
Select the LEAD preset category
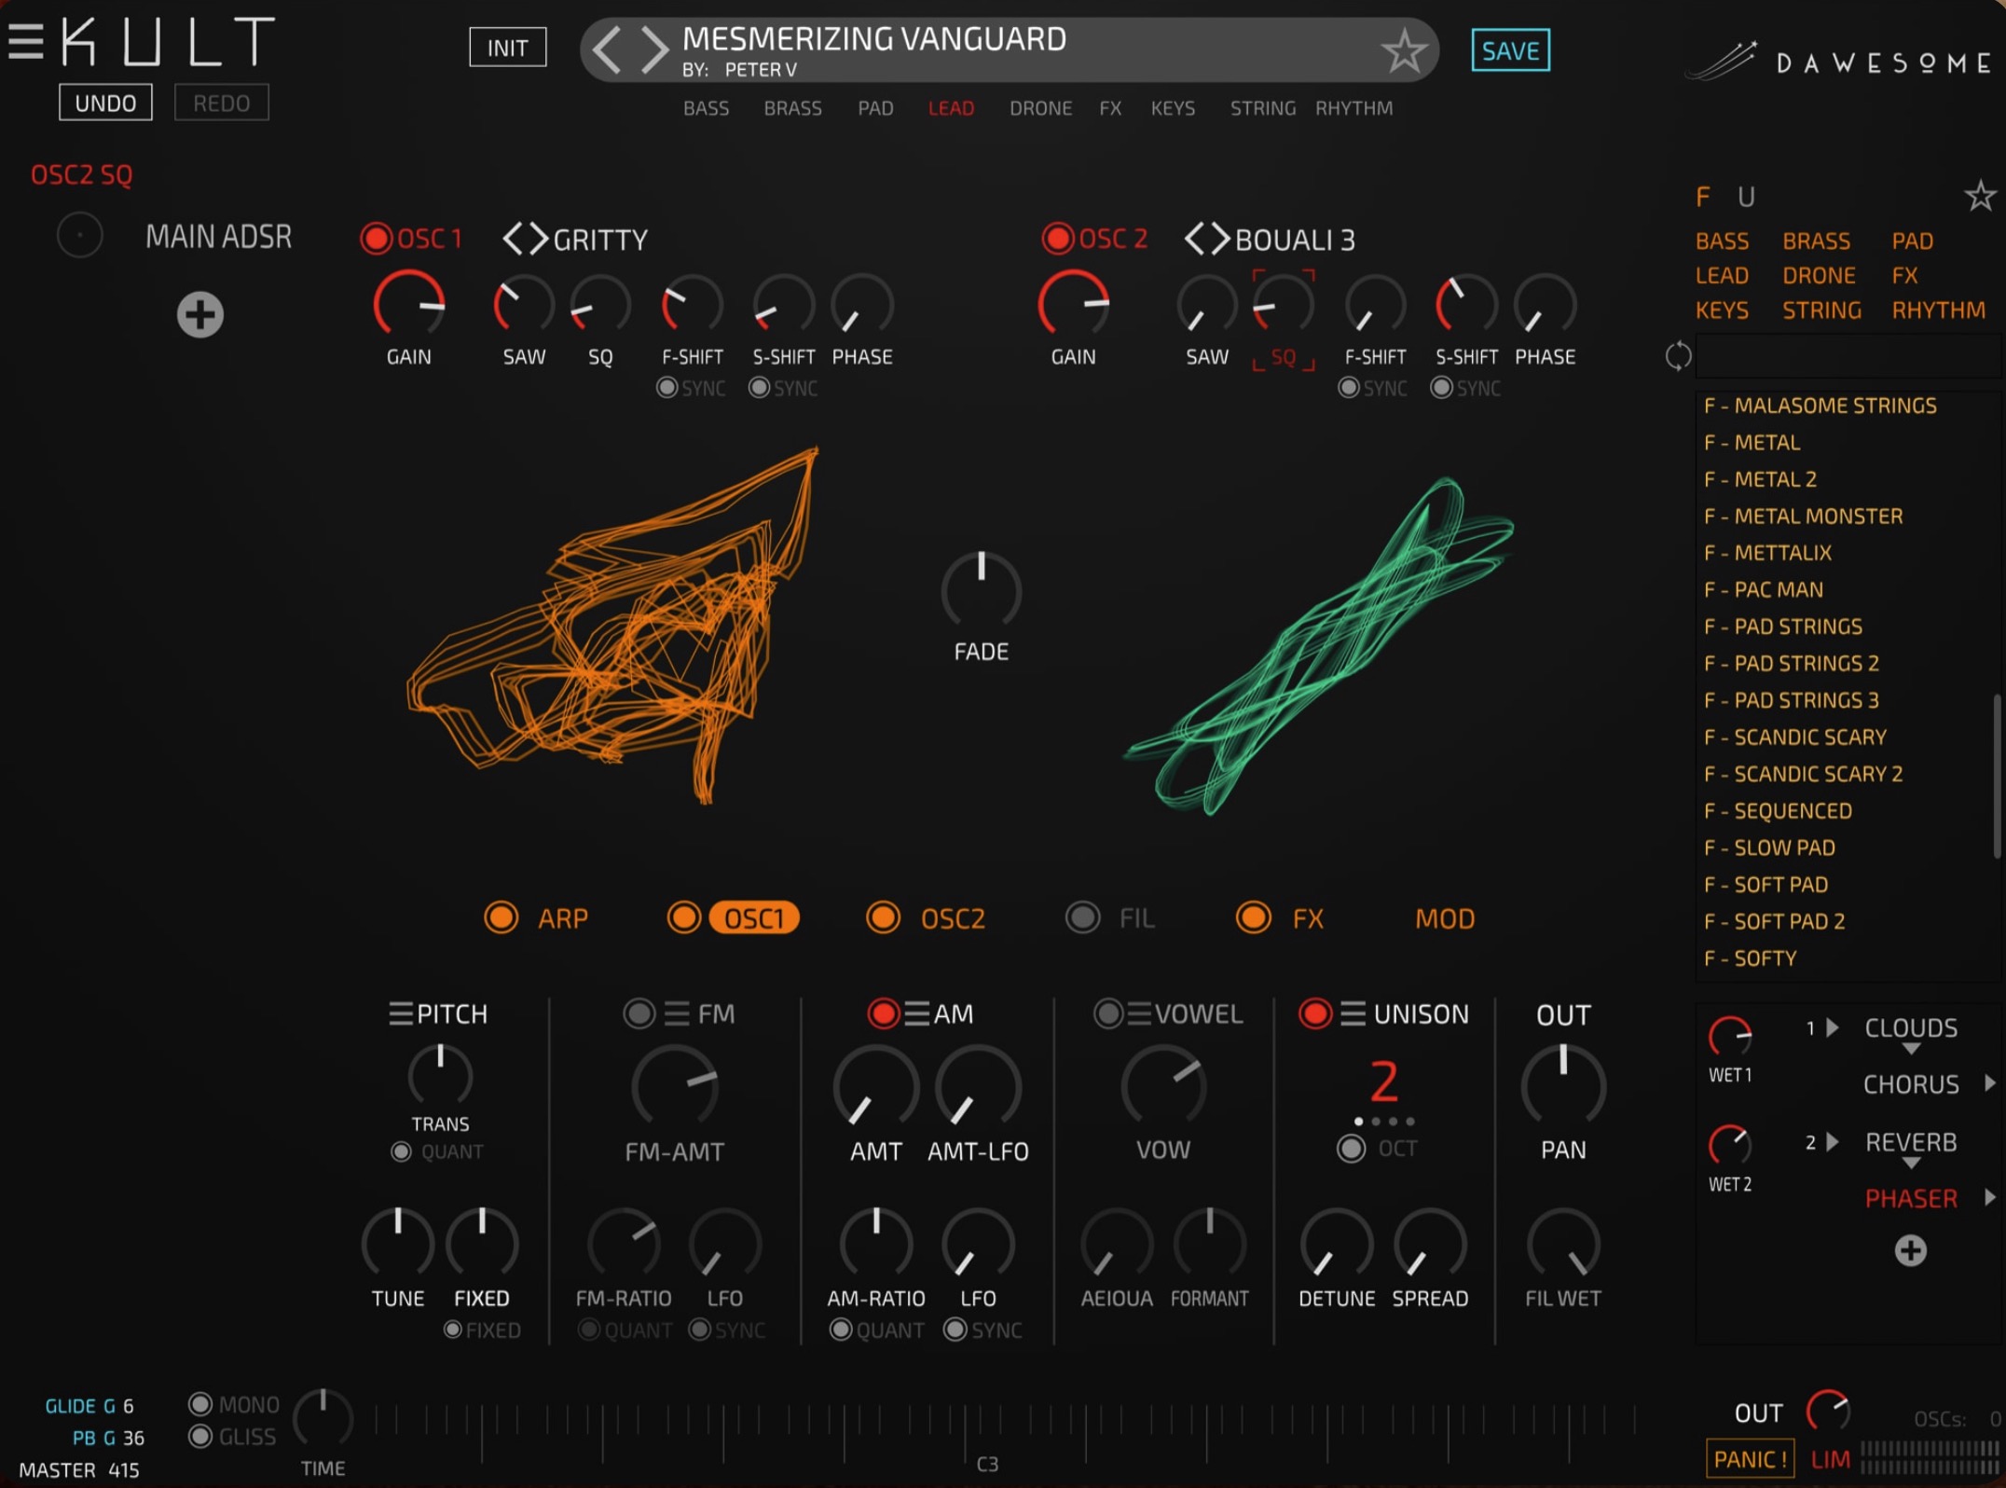950,108
